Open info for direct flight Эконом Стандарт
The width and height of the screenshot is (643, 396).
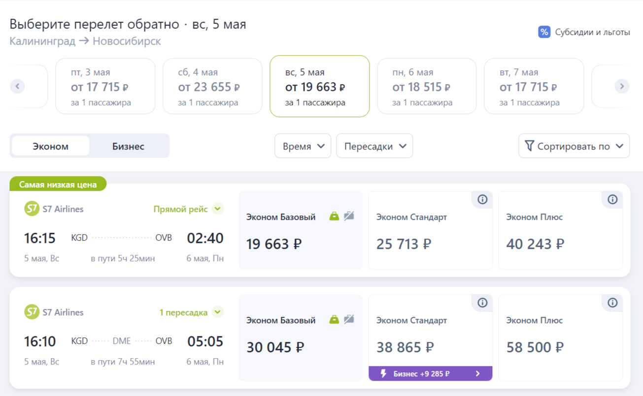tap(482, 199)
